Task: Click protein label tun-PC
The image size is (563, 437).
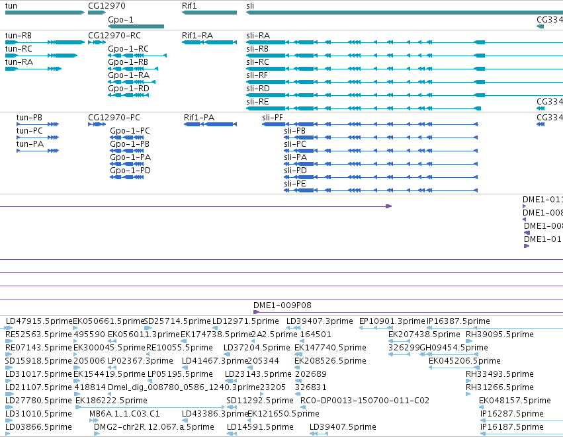Action: pos(30,131)
